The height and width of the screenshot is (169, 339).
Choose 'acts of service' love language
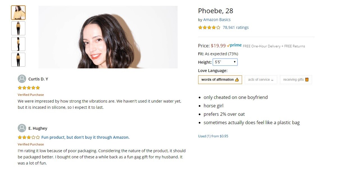point(261,80)
